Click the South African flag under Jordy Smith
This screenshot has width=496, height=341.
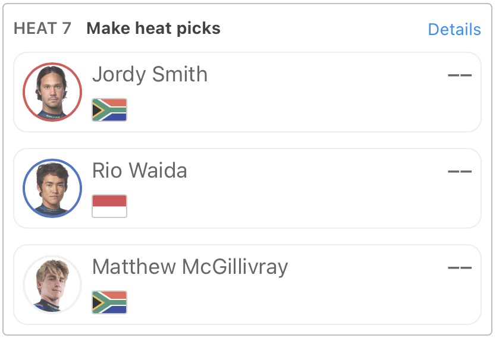click(109, 110)
